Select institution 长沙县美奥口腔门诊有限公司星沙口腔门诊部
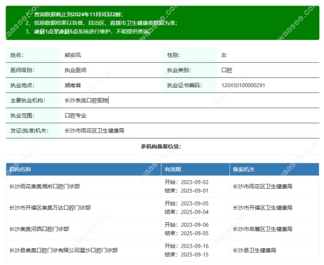The image size is (324, 265). [x=63, y=250]
